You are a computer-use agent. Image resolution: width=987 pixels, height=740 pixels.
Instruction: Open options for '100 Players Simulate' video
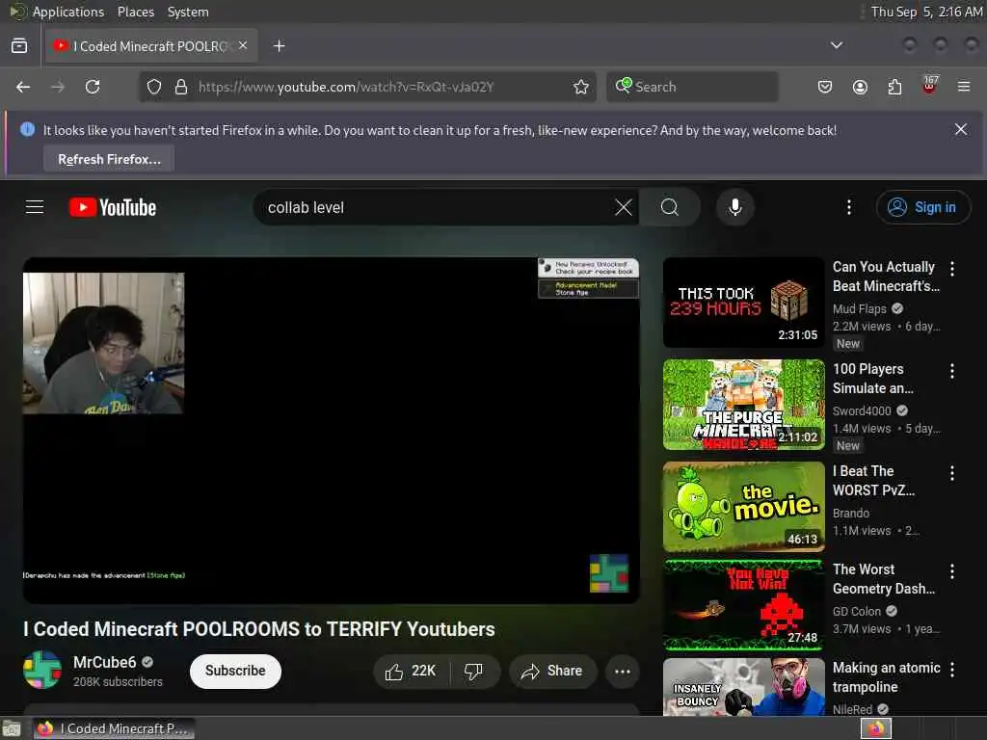pyautogui.click(x=952, y=371)
